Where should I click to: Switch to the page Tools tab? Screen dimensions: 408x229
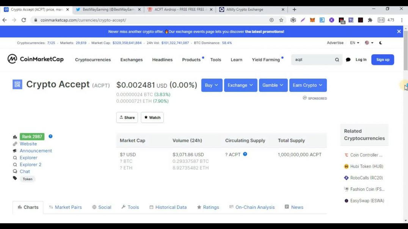(x=130, y=207)
